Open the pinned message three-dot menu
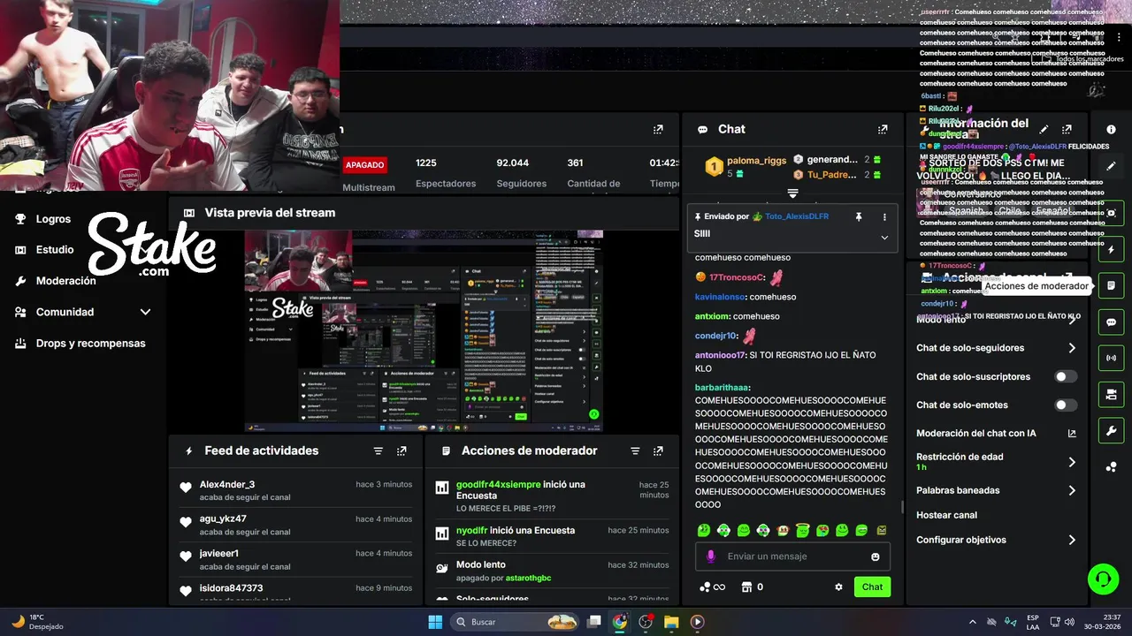The width and height of the screenshot is (1132, 636). click(x=884, y=216)
